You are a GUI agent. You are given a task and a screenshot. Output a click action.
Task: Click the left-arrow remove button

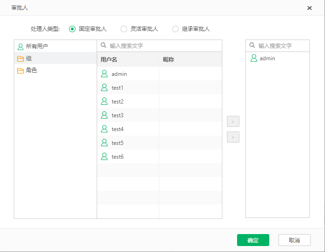pyautogui.click(x=233, y=137)
